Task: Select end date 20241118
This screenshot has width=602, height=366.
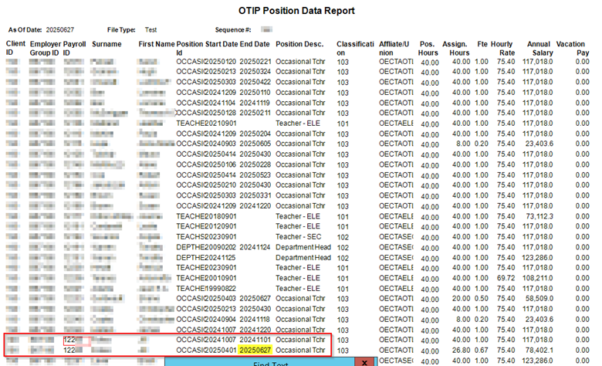Action: tap(255, 319)
